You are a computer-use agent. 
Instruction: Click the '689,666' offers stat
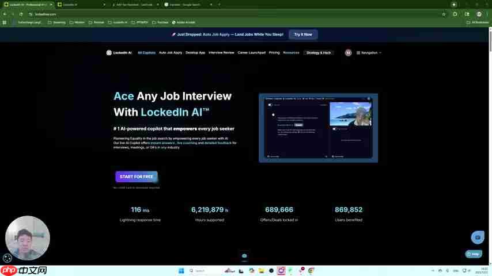279,209
